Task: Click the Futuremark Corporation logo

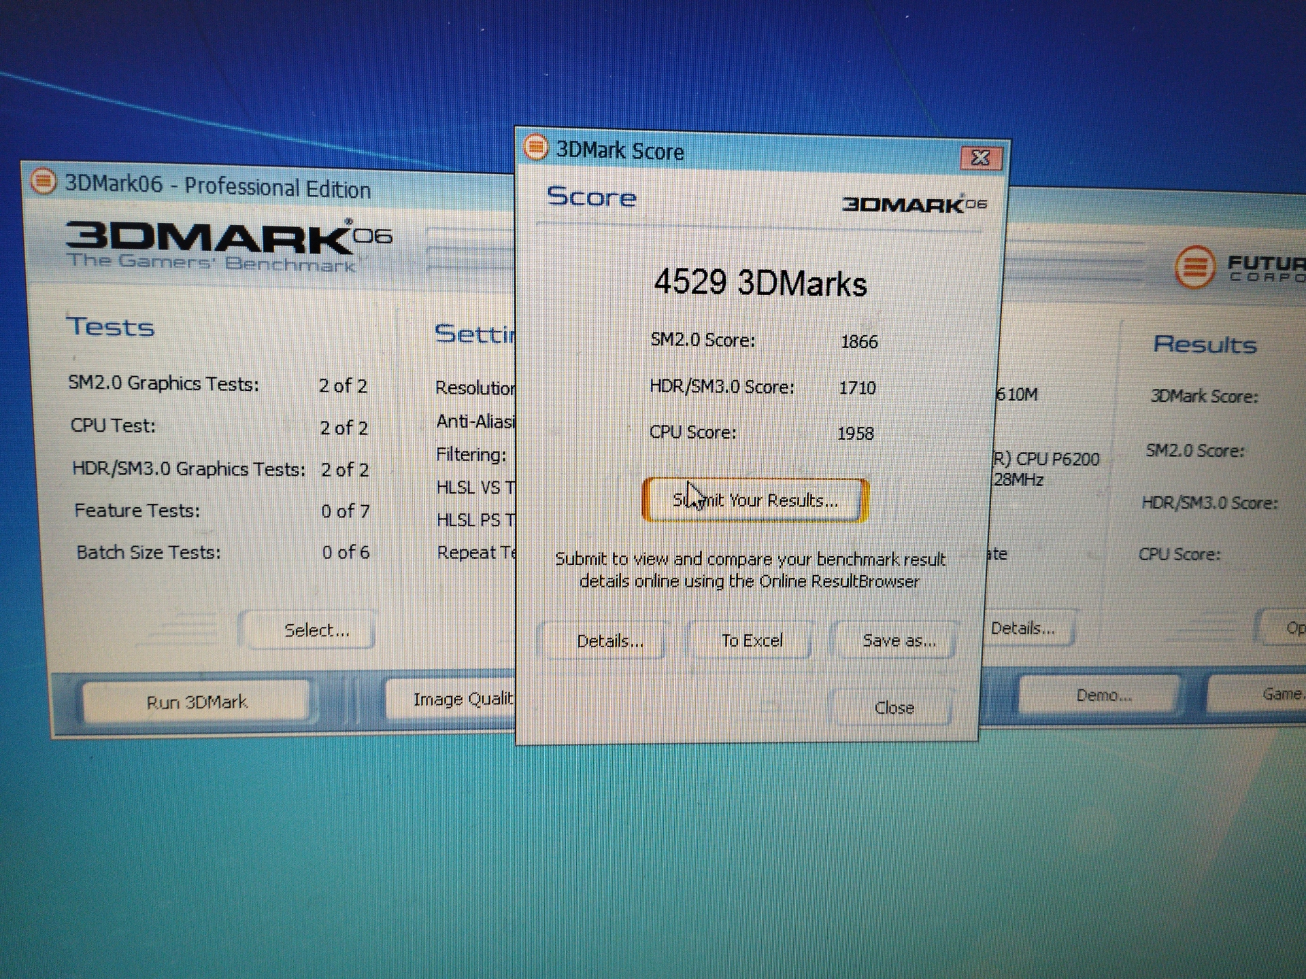Action: 1239,268
